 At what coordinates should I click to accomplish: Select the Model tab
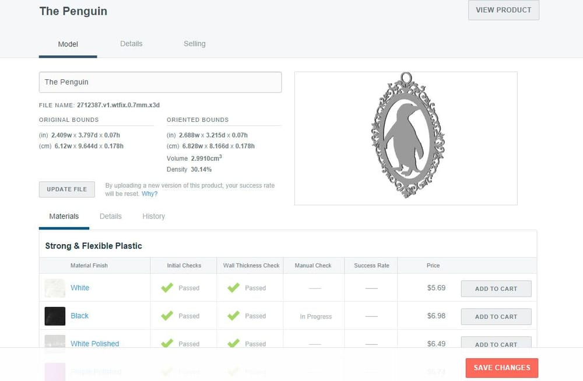pyautogui.click(x=68, y=44)
